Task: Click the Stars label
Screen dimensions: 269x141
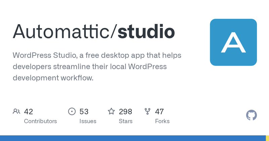Action: [125, 121]
